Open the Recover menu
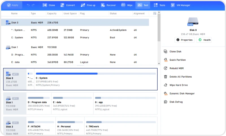This screenshot has height=136, width=226. pyautogui.click(x=108, y=5)
